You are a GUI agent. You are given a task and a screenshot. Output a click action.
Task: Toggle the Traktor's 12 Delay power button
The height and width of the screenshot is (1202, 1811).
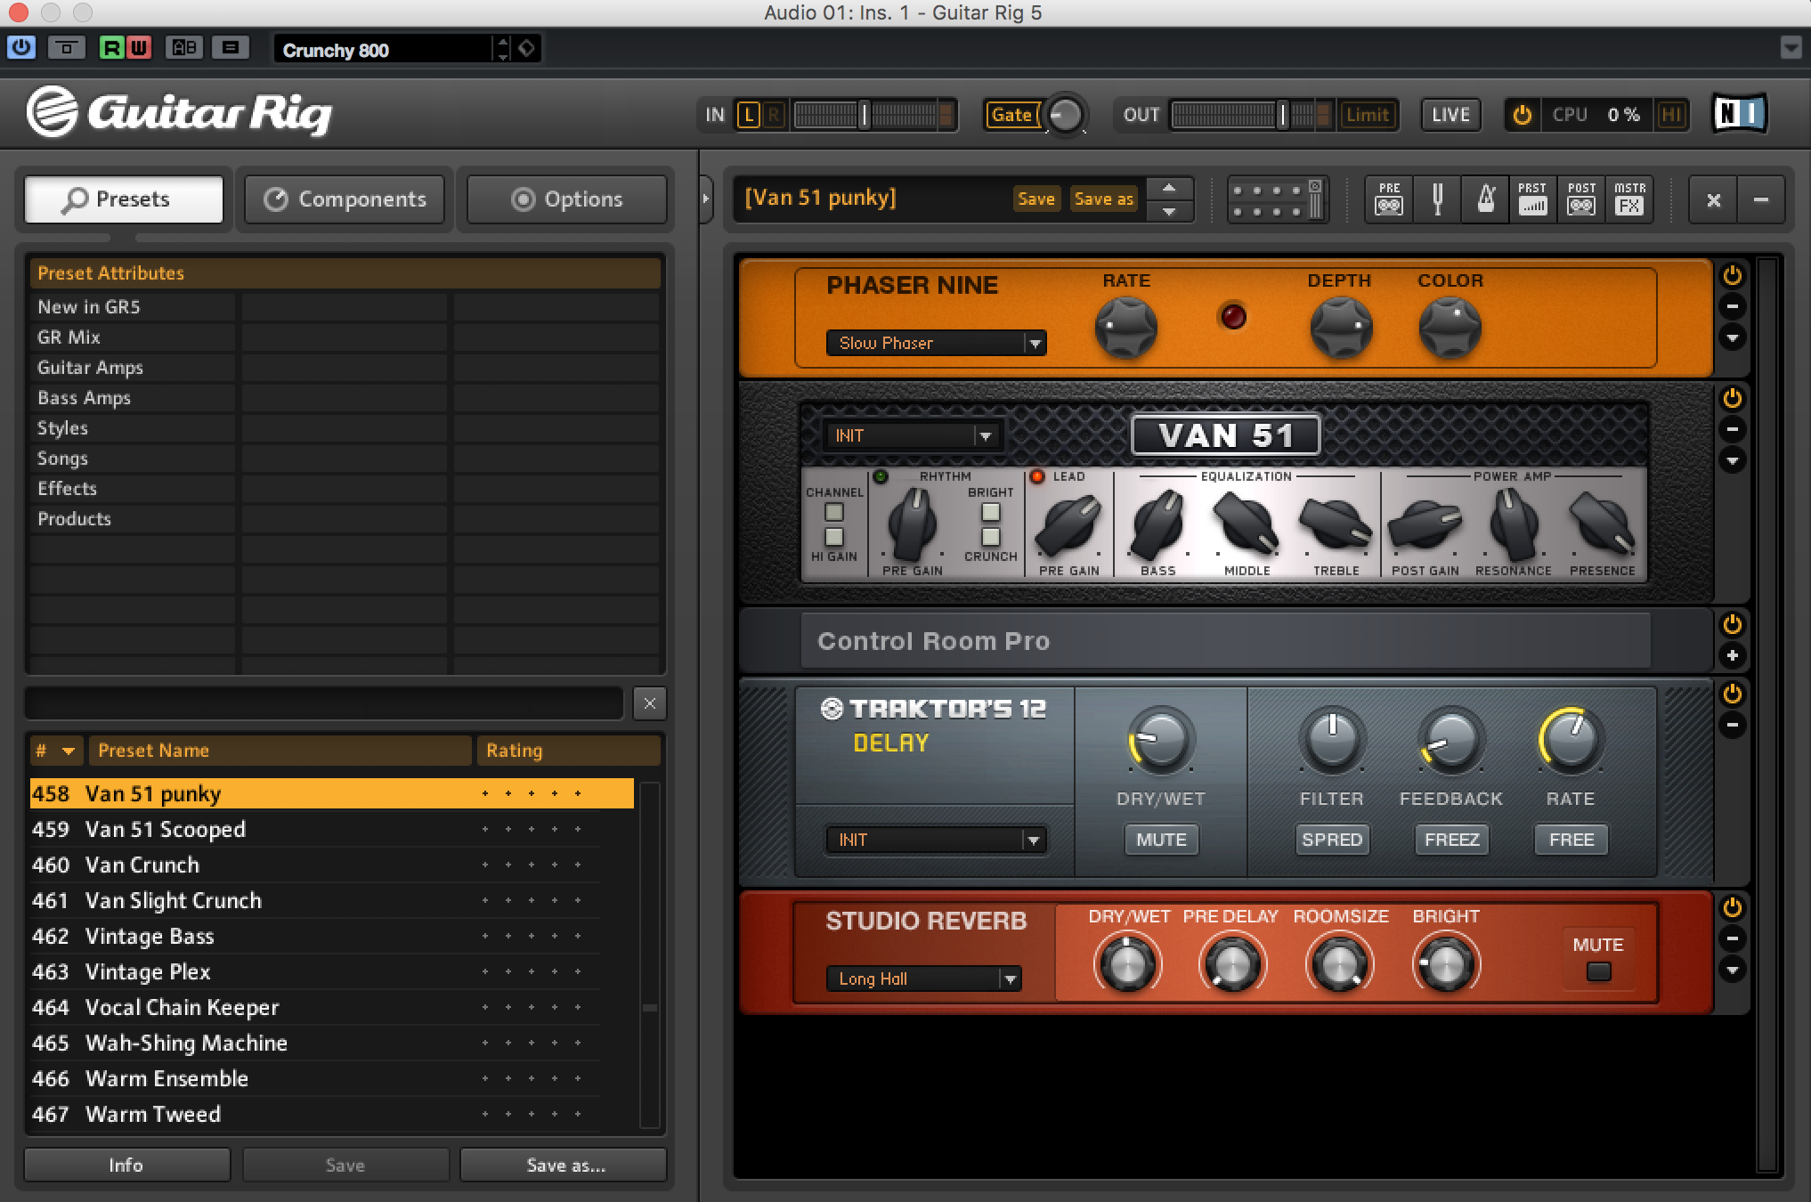point(1732,693)
